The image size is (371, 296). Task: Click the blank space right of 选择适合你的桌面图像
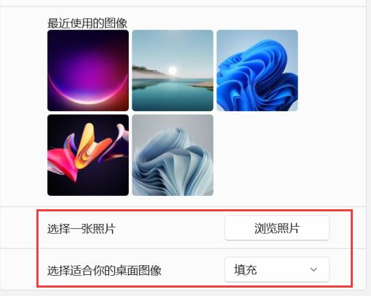point(192,269)
